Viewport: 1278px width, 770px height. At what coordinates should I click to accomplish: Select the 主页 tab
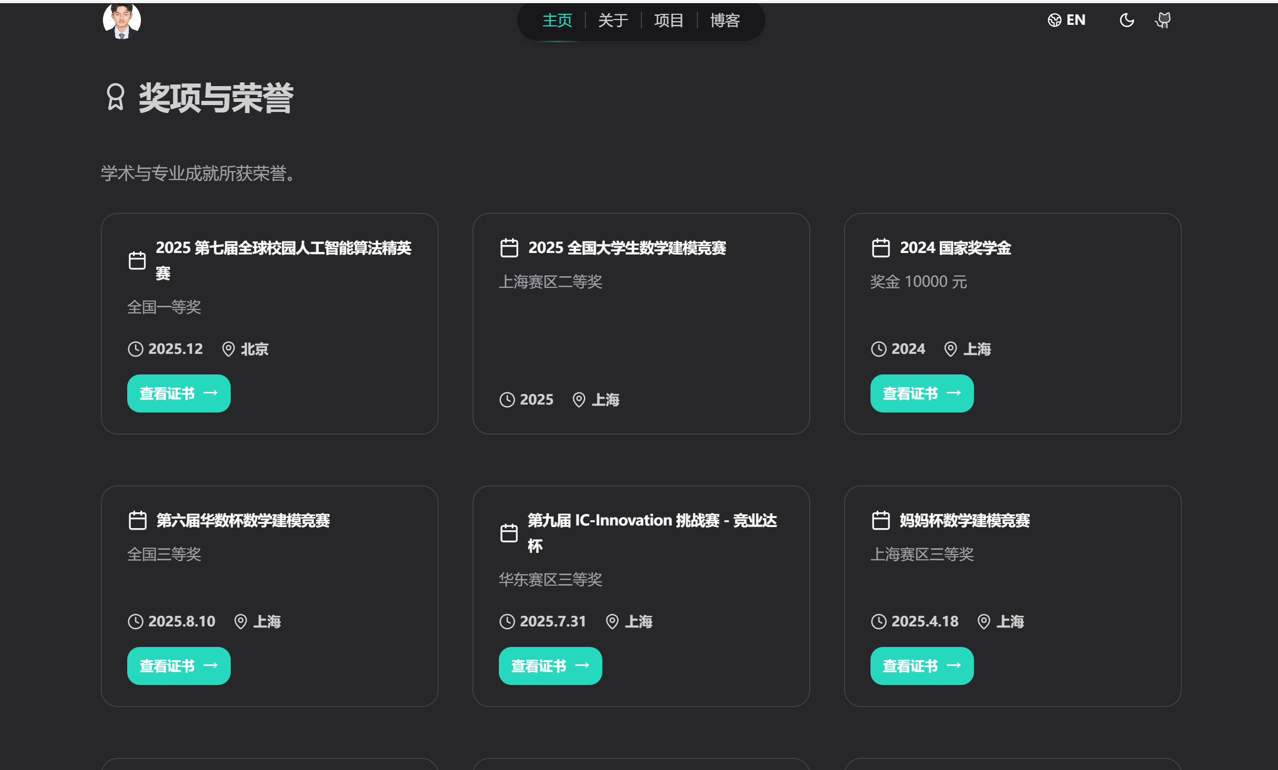coord(556,20)
